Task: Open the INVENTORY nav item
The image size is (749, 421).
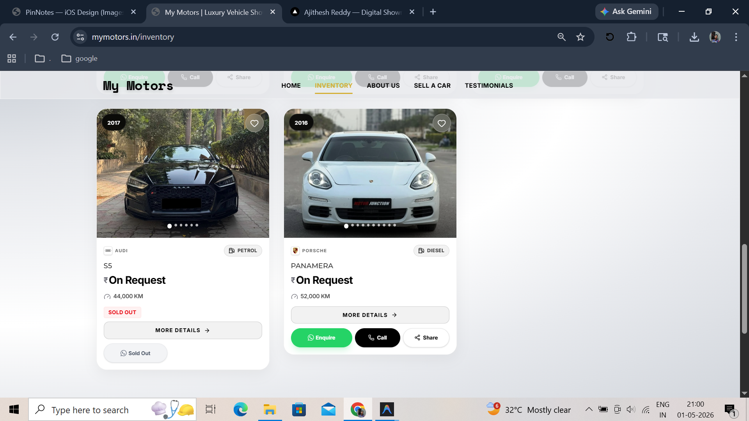Action: (x=334, y=86)
